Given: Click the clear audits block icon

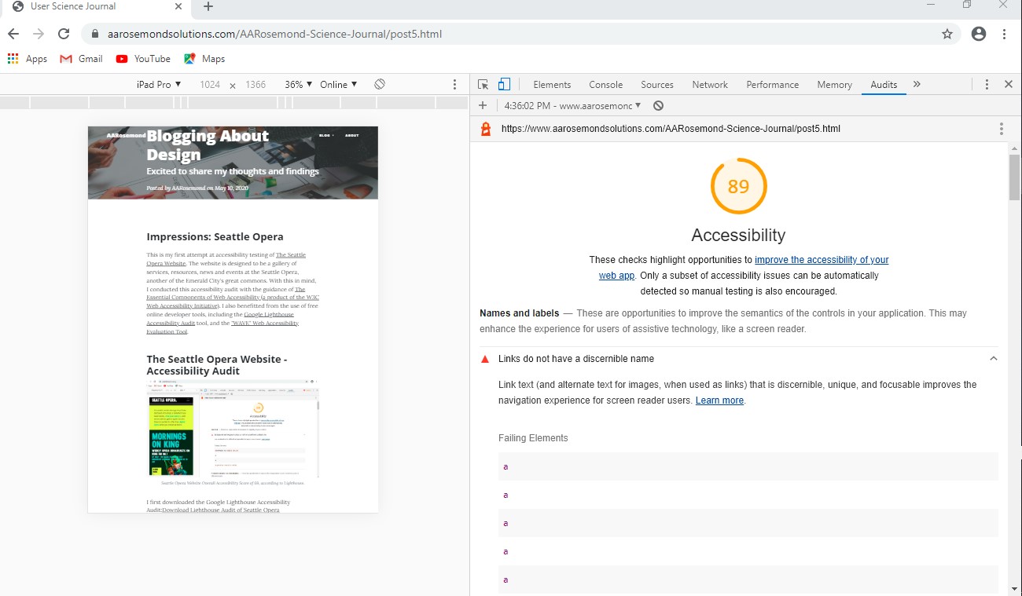Looking at the screenshot, I should [659, 104].
